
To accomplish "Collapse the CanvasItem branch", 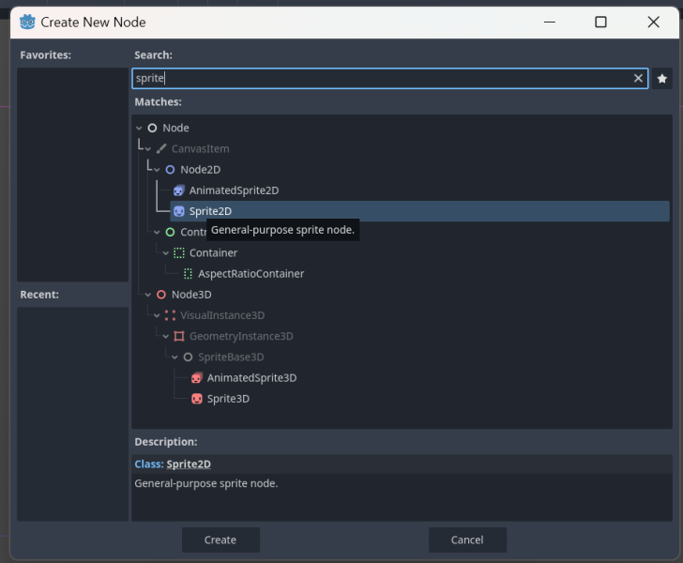I will [x=148, y=149].
